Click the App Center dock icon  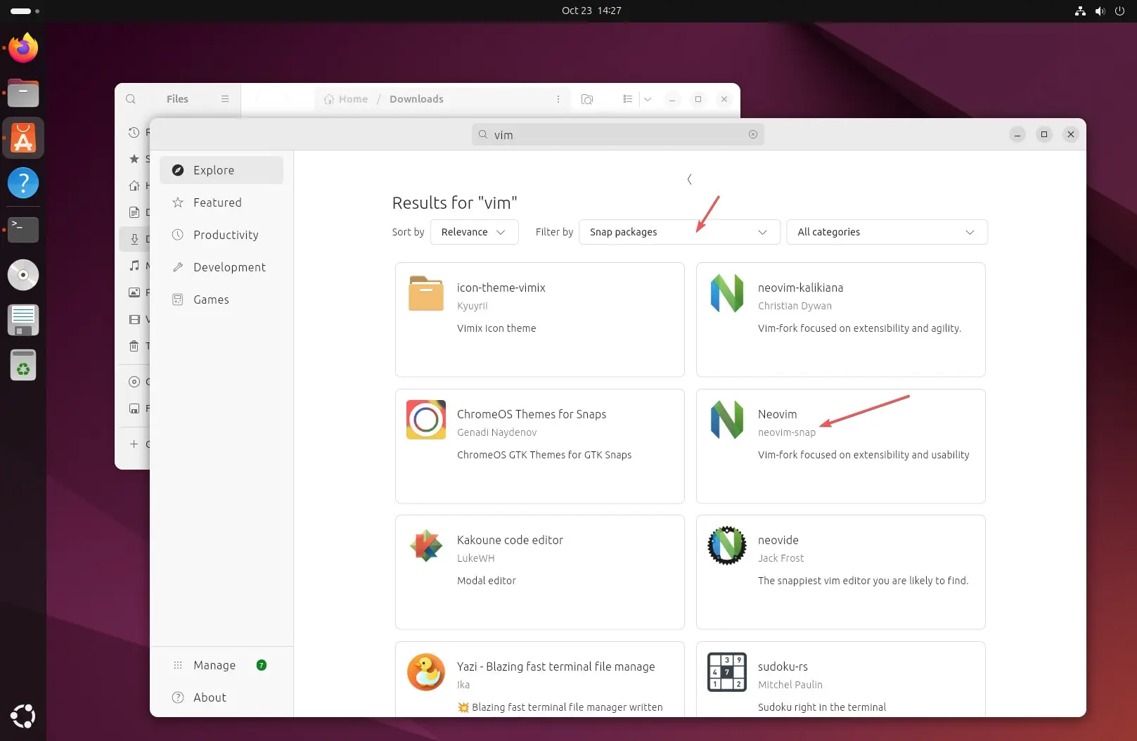point(23,138)
